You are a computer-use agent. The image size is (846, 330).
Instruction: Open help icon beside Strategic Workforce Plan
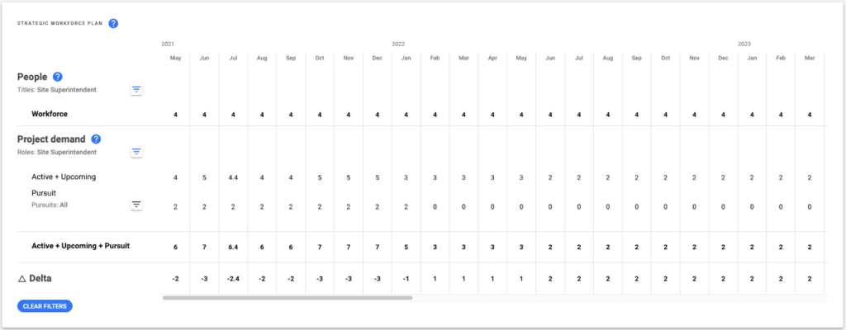(113, 24)
